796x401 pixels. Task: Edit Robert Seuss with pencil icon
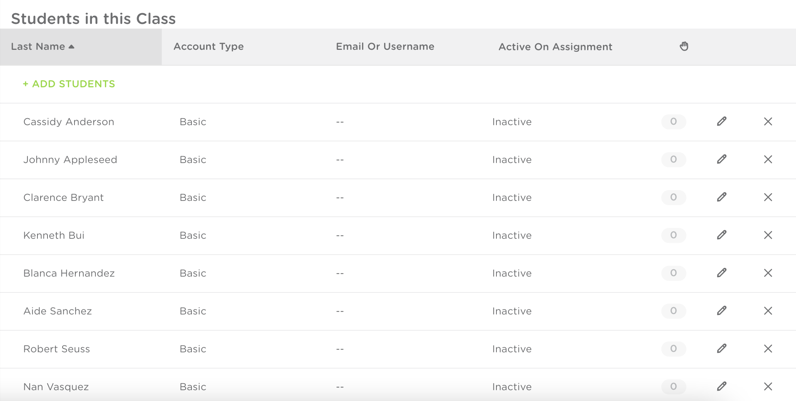coord(721,349)
